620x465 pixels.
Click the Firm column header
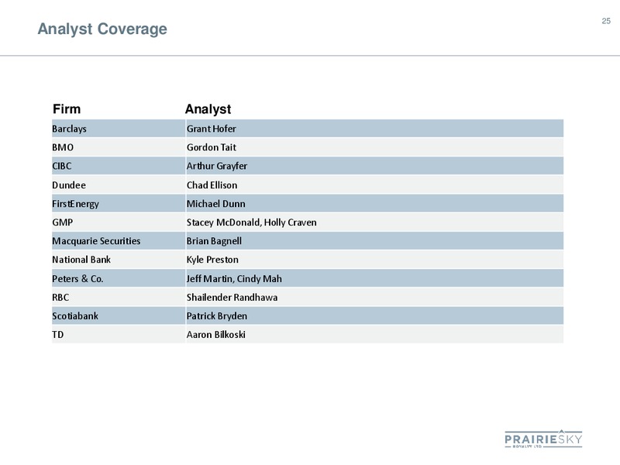[67, 108]
